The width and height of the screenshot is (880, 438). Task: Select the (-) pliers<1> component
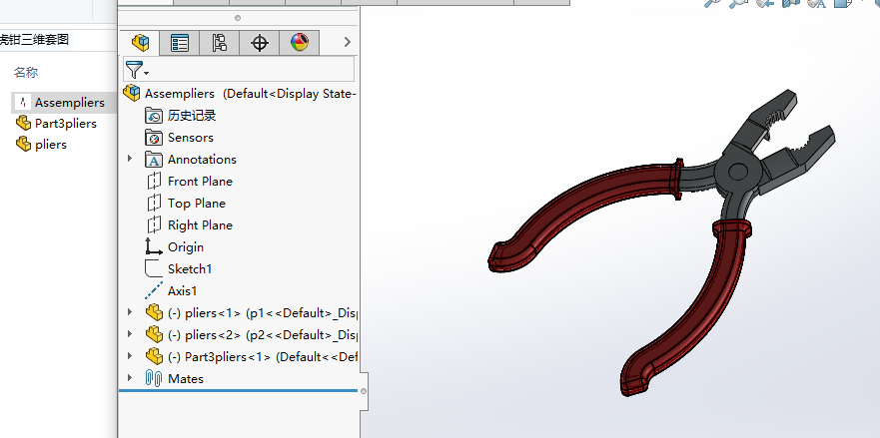click(263, 313)
